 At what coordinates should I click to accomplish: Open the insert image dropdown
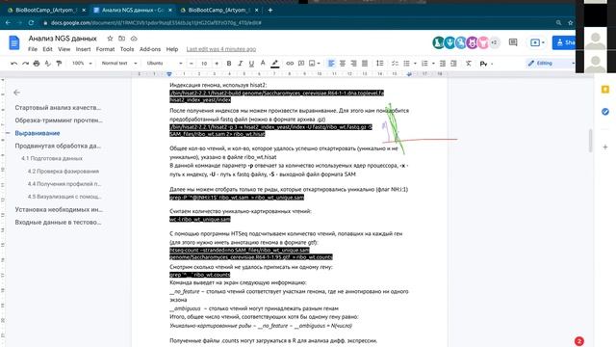coord(315,64)
